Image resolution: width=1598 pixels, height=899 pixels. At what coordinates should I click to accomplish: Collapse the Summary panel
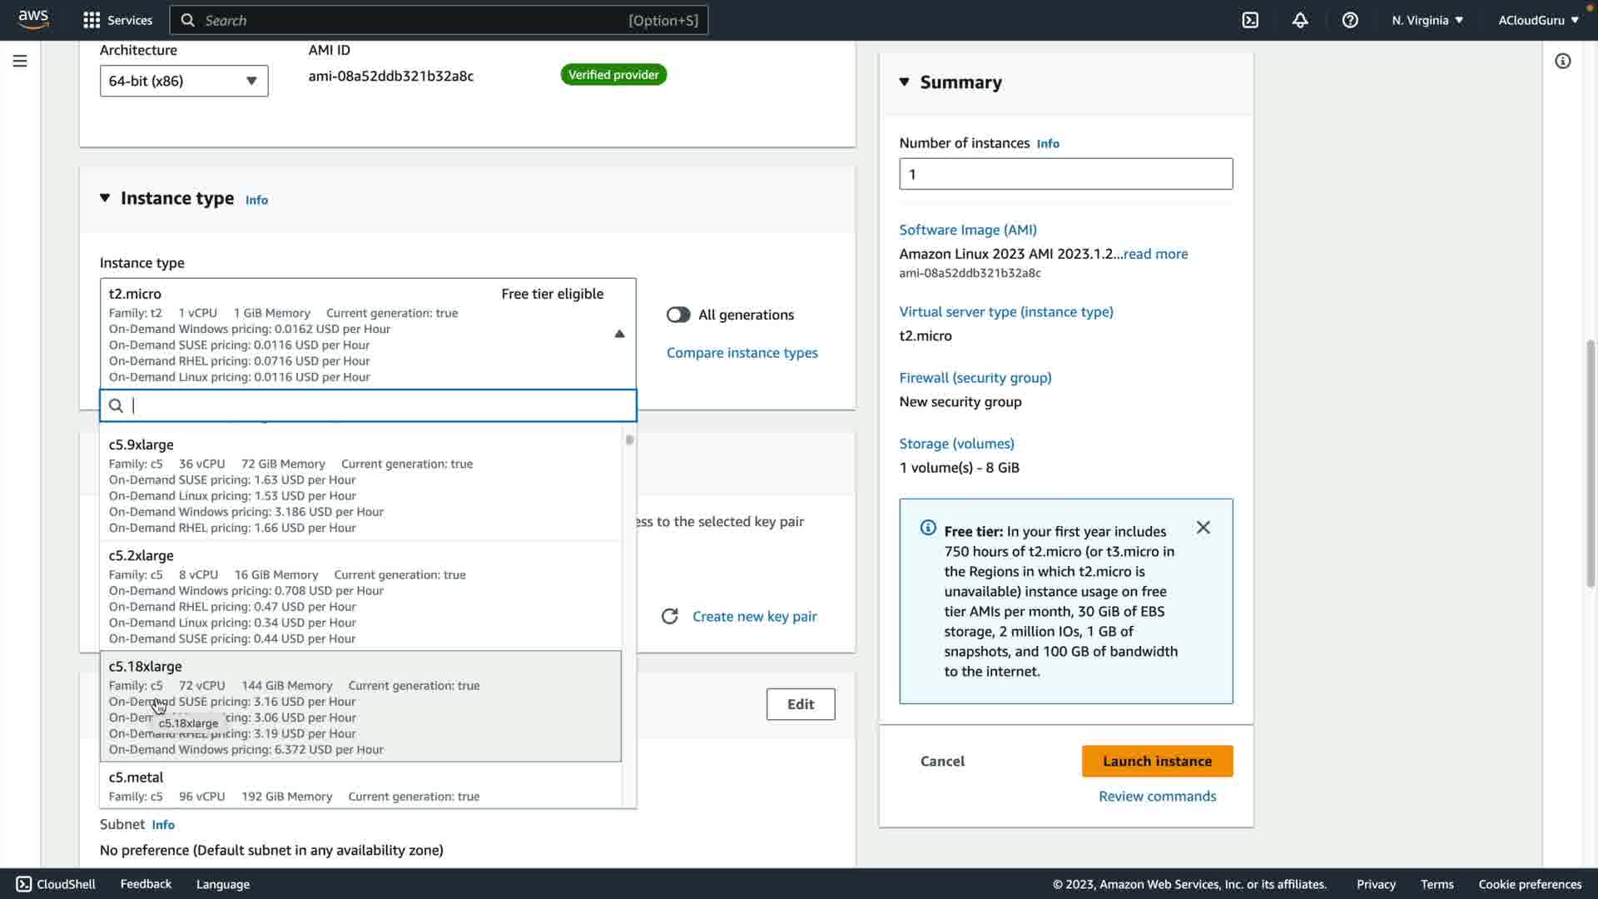click(905, 82)
